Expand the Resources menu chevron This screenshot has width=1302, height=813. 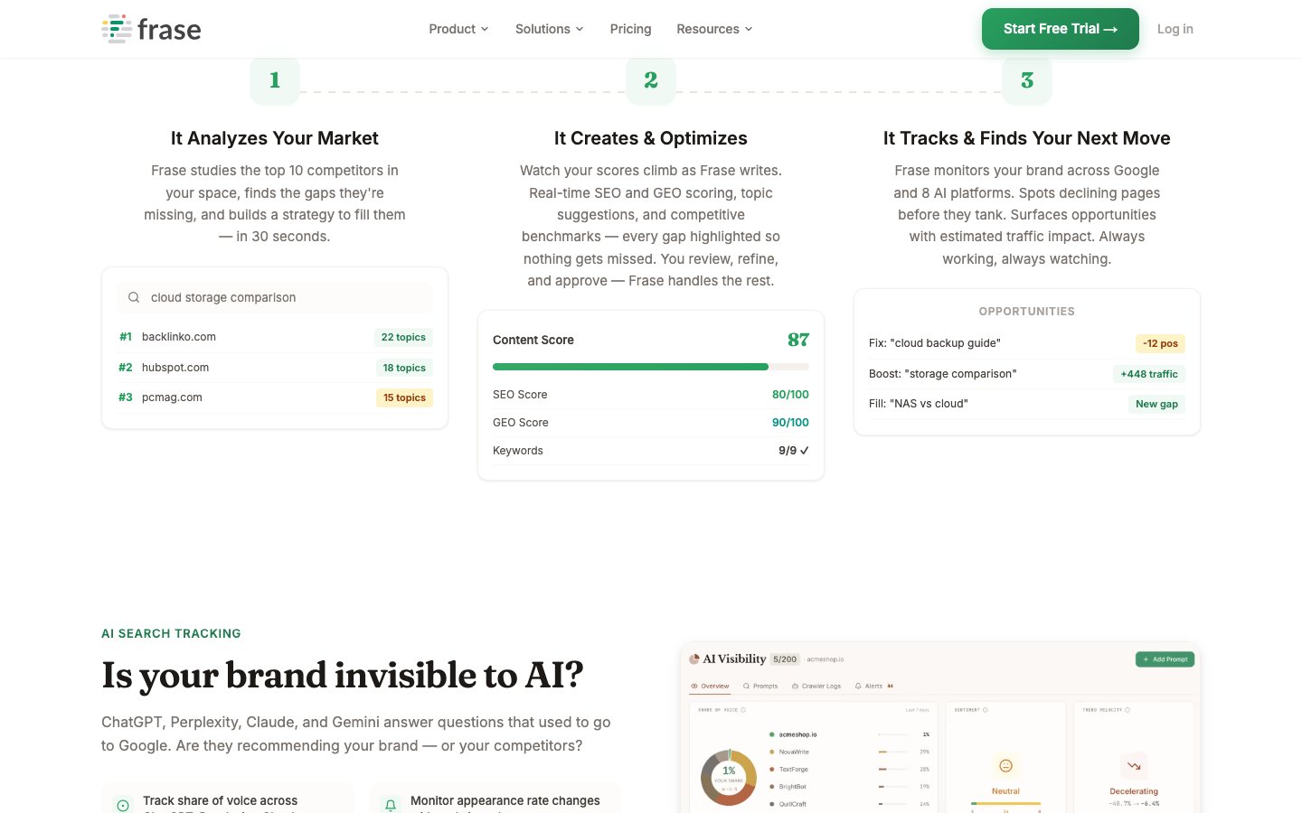click(749, 29)
